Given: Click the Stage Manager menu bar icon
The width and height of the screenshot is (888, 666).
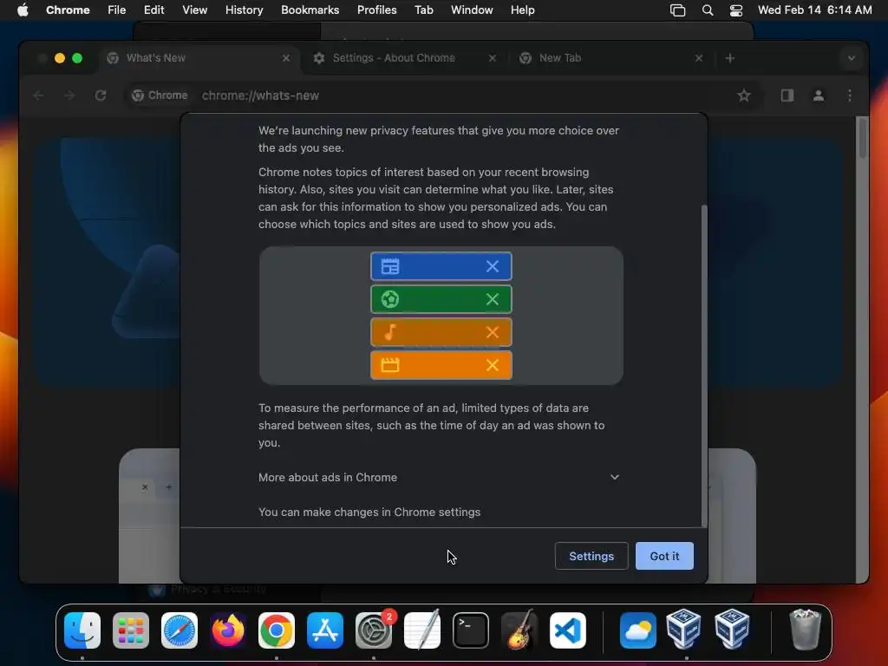Looking at the screenshot, I should click(x=677, y=10).
